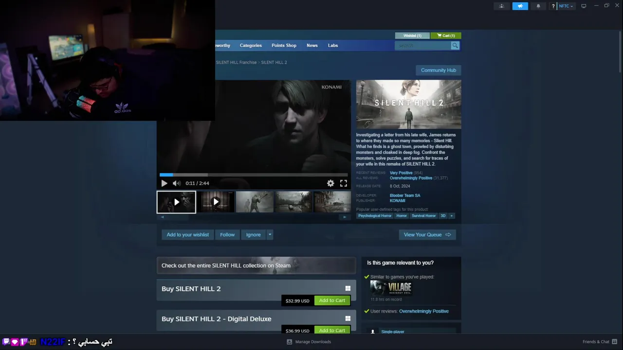Open the SILENT HILL 2 header image

coord(408,105)
